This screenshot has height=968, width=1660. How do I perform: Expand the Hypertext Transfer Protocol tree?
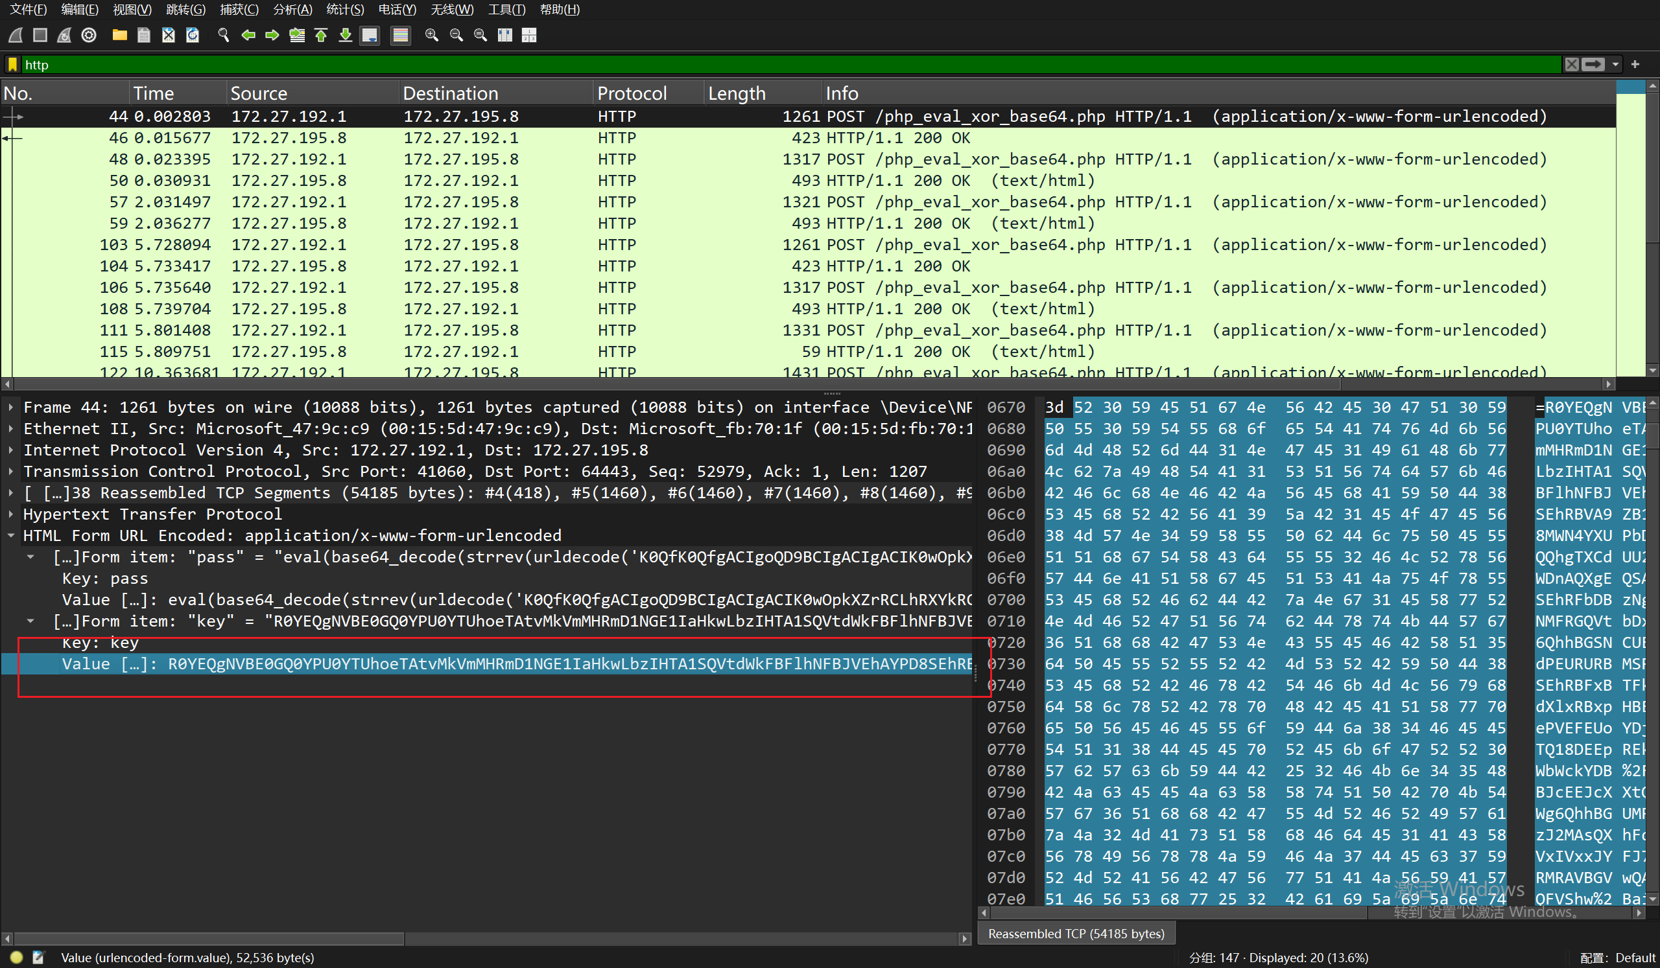pos(11,514)
